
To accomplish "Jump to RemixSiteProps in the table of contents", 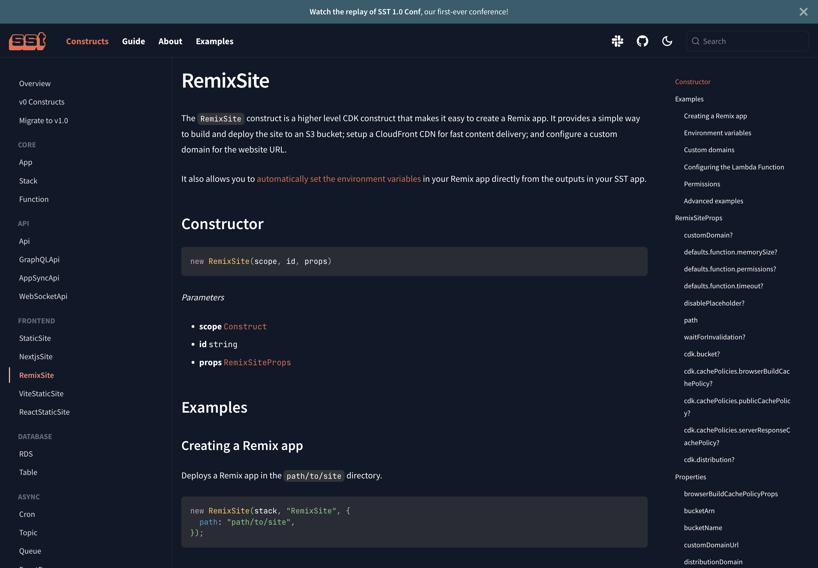I will [699, 218].
